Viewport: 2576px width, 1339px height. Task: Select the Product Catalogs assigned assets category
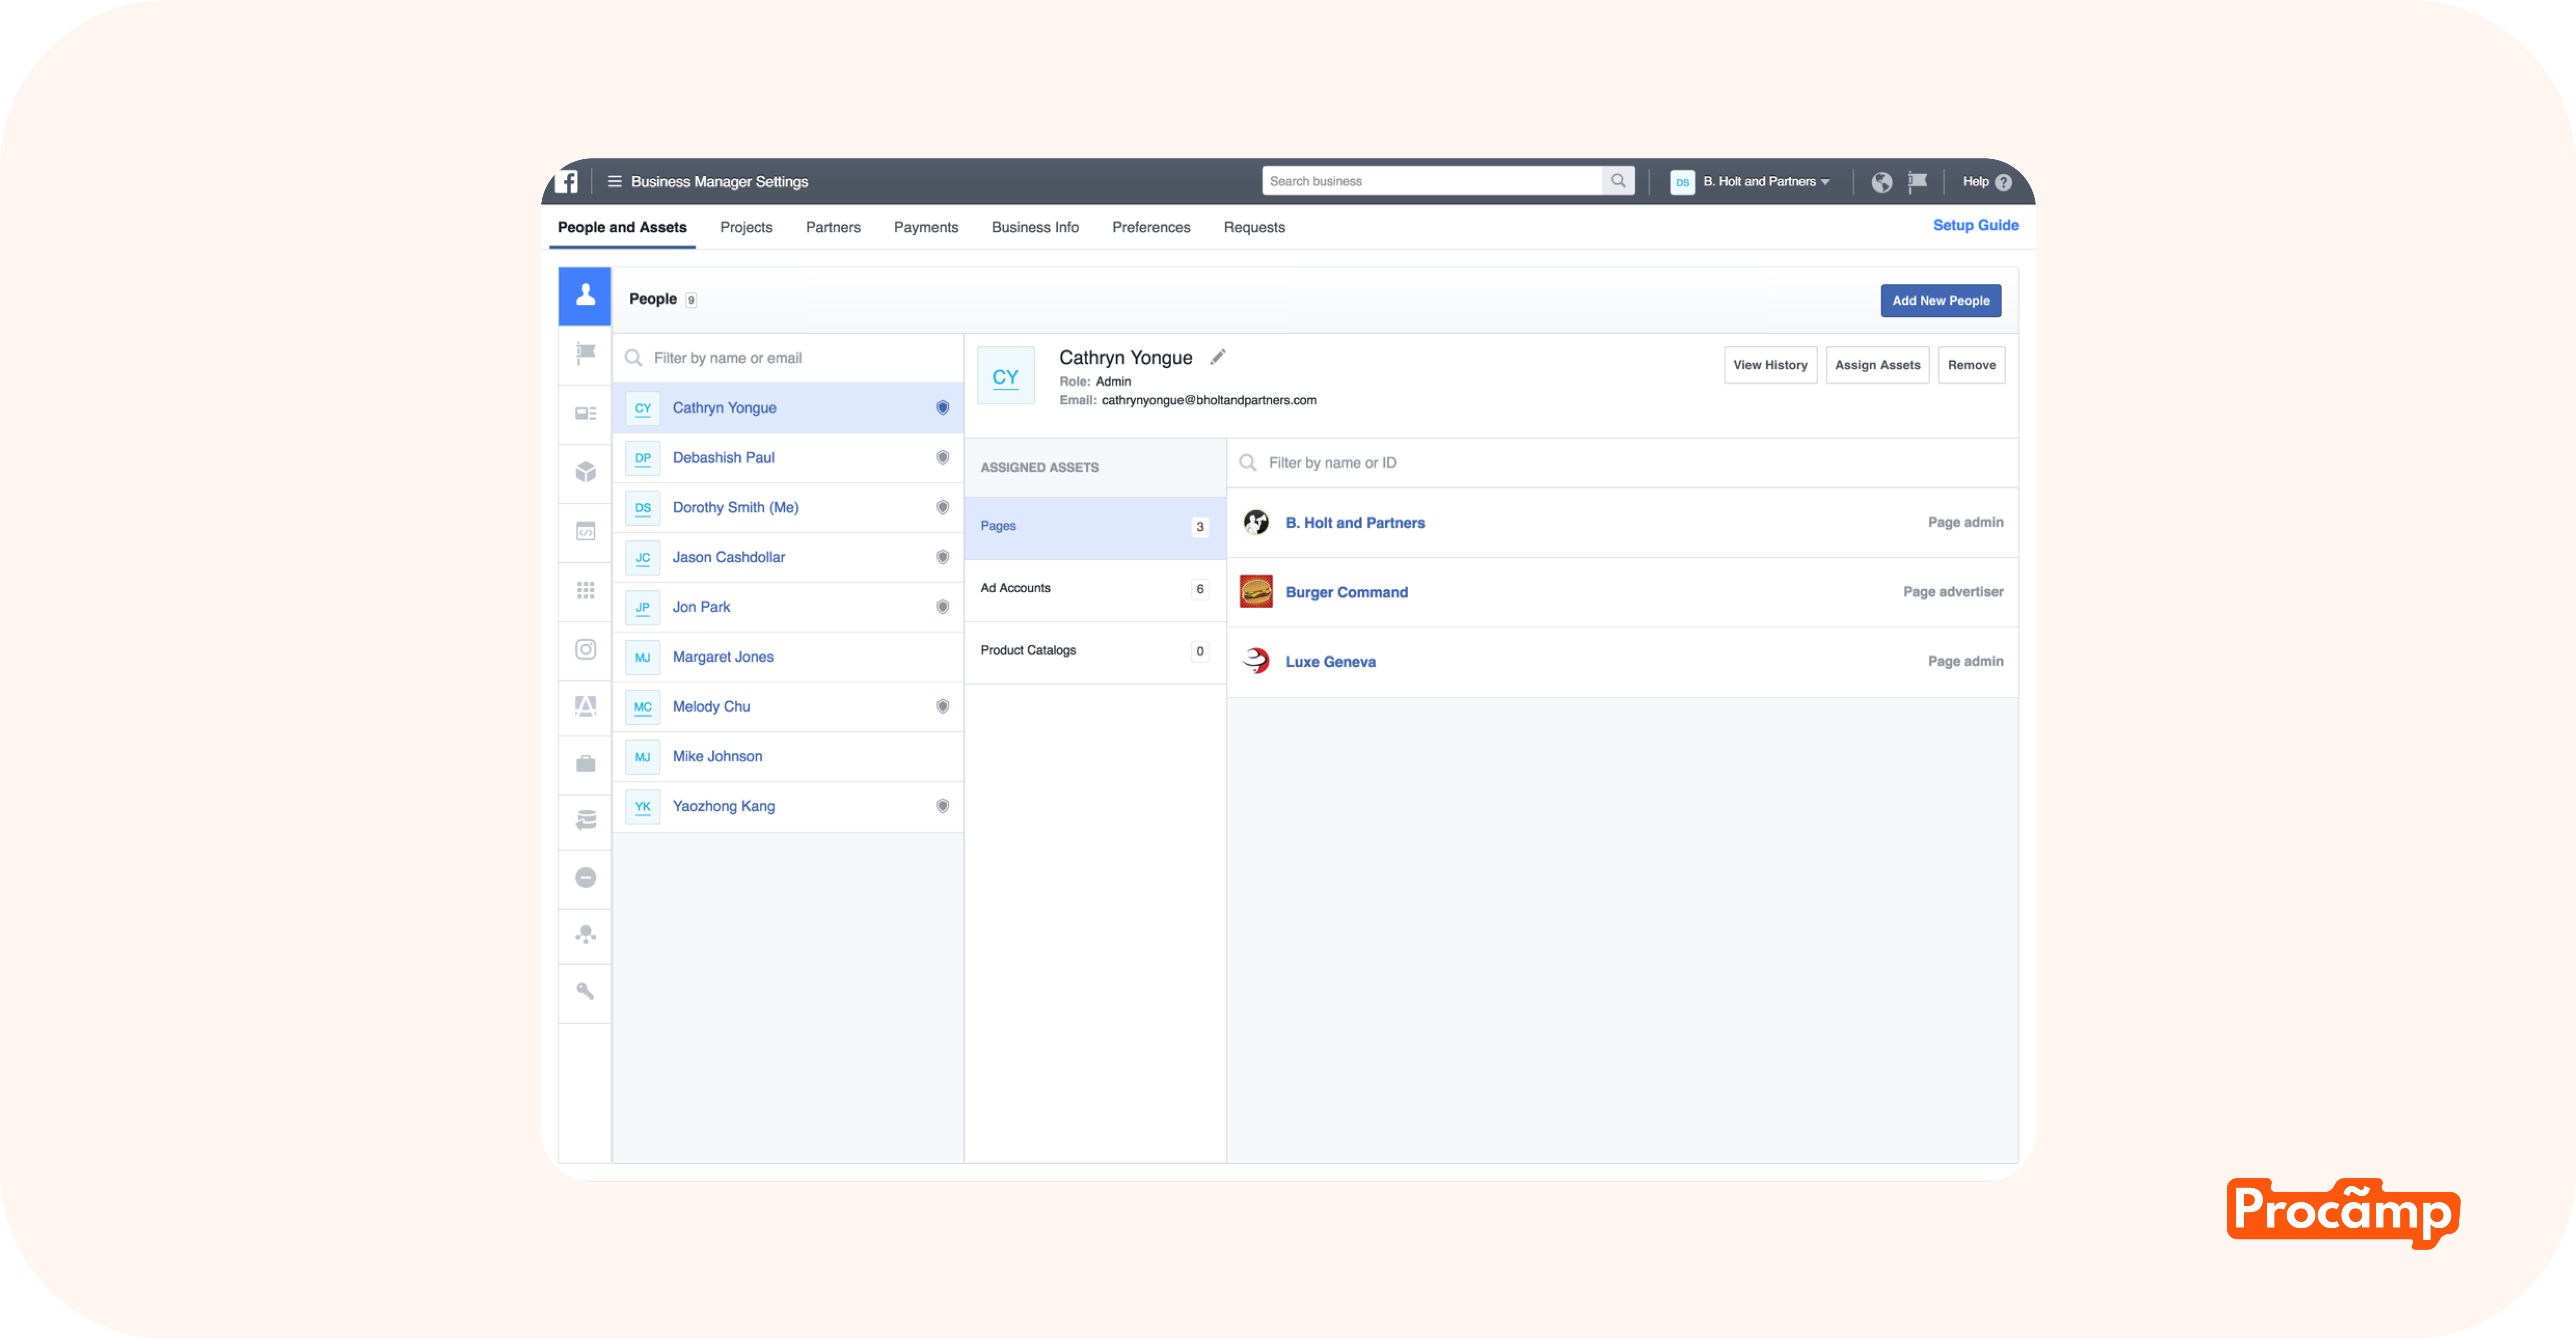1095,651
